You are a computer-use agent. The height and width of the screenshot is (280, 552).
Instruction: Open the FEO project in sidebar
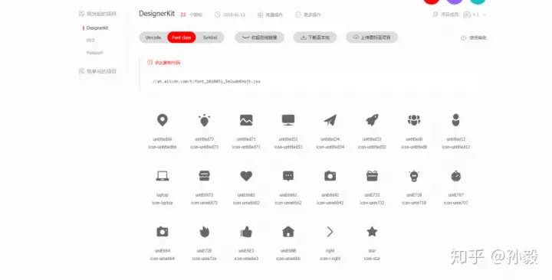pyautogui.click(x=90, y=41)
